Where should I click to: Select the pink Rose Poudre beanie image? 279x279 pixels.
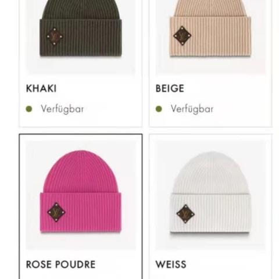click(81, 191)
